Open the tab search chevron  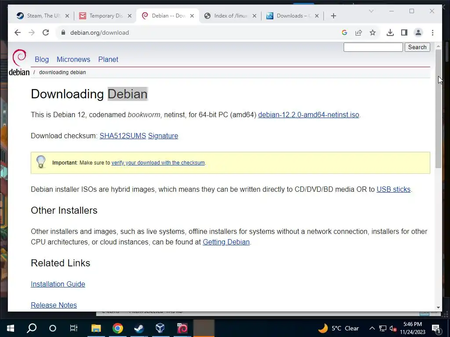371,11
